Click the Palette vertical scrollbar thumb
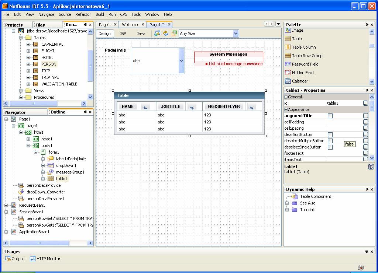Image resolution: width=378 pixels, height=273 pixels. [x=372, y=46]
